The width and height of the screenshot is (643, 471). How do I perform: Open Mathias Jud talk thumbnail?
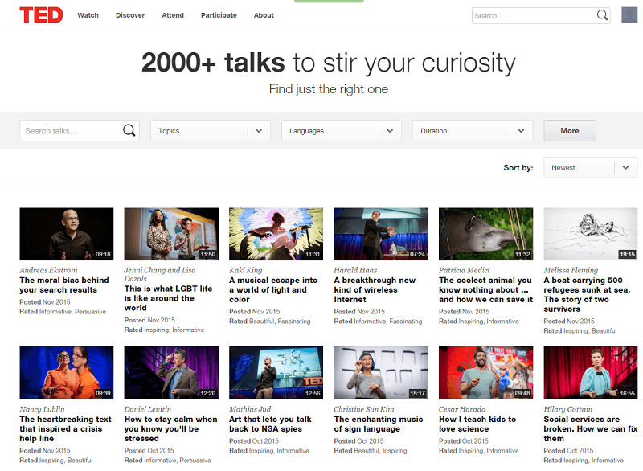pos(276,373)
